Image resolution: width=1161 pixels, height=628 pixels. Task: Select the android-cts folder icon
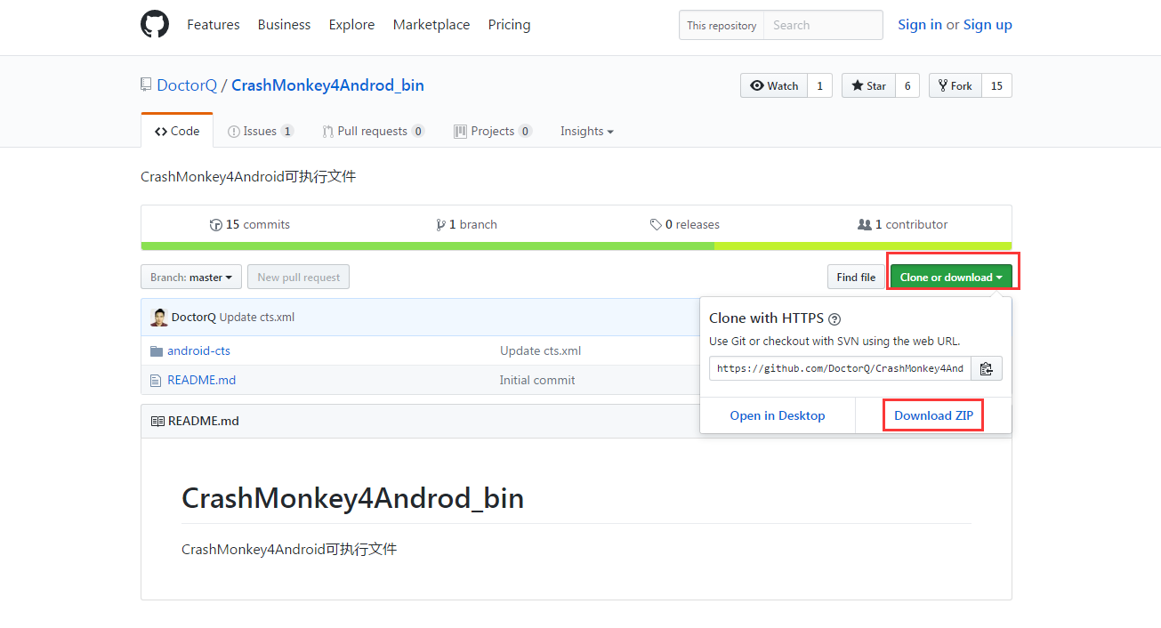[x=157, y=351]
